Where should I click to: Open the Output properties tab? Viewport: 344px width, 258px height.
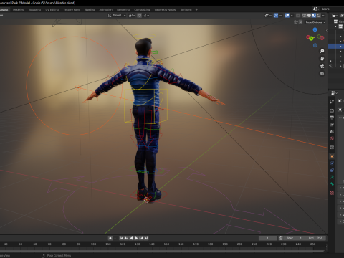(332, 118)
